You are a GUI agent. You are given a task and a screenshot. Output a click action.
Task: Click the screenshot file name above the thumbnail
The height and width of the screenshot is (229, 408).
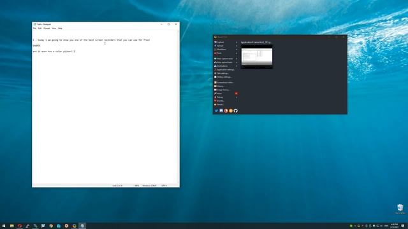pyautogui.click(x=256, y=42)
